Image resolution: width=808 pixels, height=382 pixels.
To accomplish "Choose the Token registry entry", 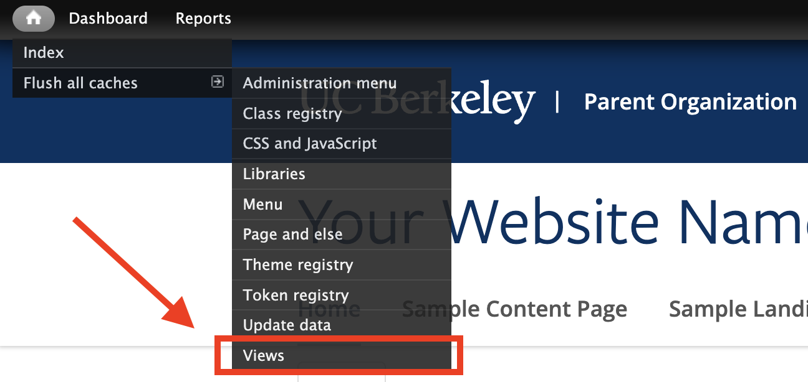I will point(342,296).
